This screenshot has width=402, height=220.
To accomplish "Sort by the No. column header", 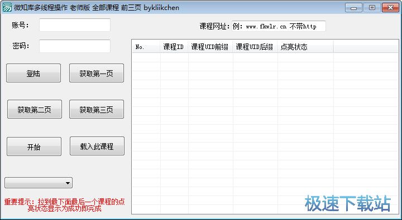I will coord(146,47).
